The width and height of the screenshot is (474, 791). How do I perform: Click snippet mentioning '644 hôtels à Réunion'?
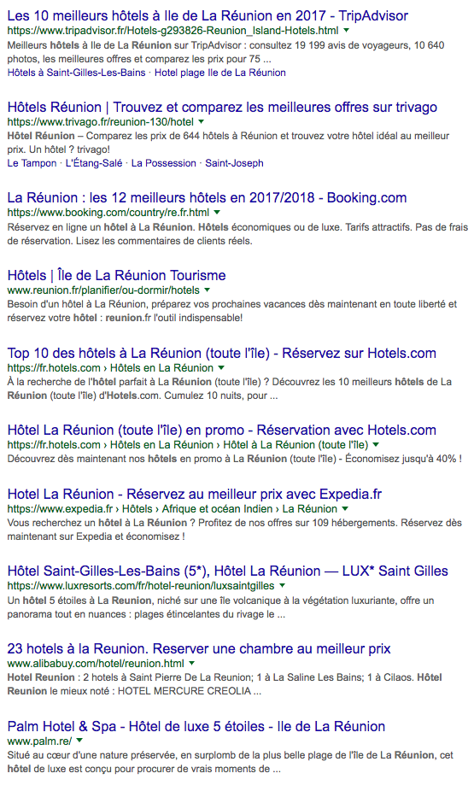[228, 143]
